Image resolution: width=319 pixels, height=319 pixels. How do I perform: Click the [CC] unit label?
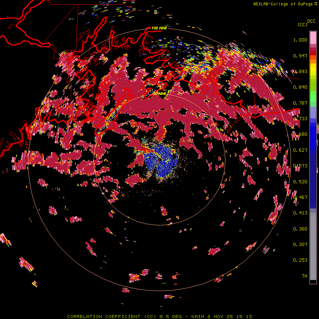click(x=302, y=24)
